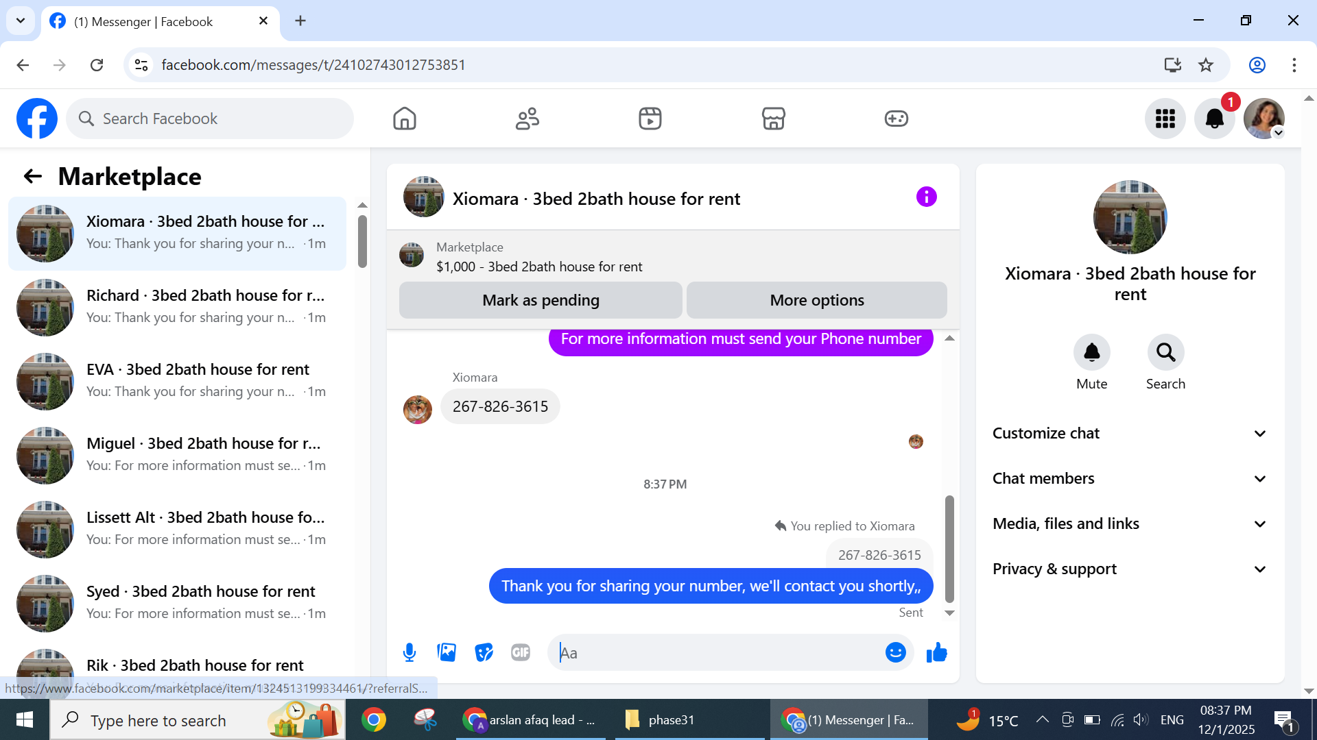Open the Chrome three-dot menu
The width and height of the screenshot is (1317, 740).
pyautogui.click(x=1294, y=65)
